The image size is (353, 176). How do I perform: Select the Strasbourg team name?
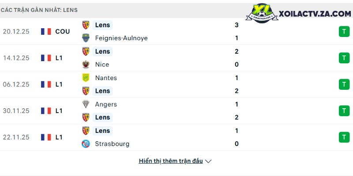pos(112,144)
